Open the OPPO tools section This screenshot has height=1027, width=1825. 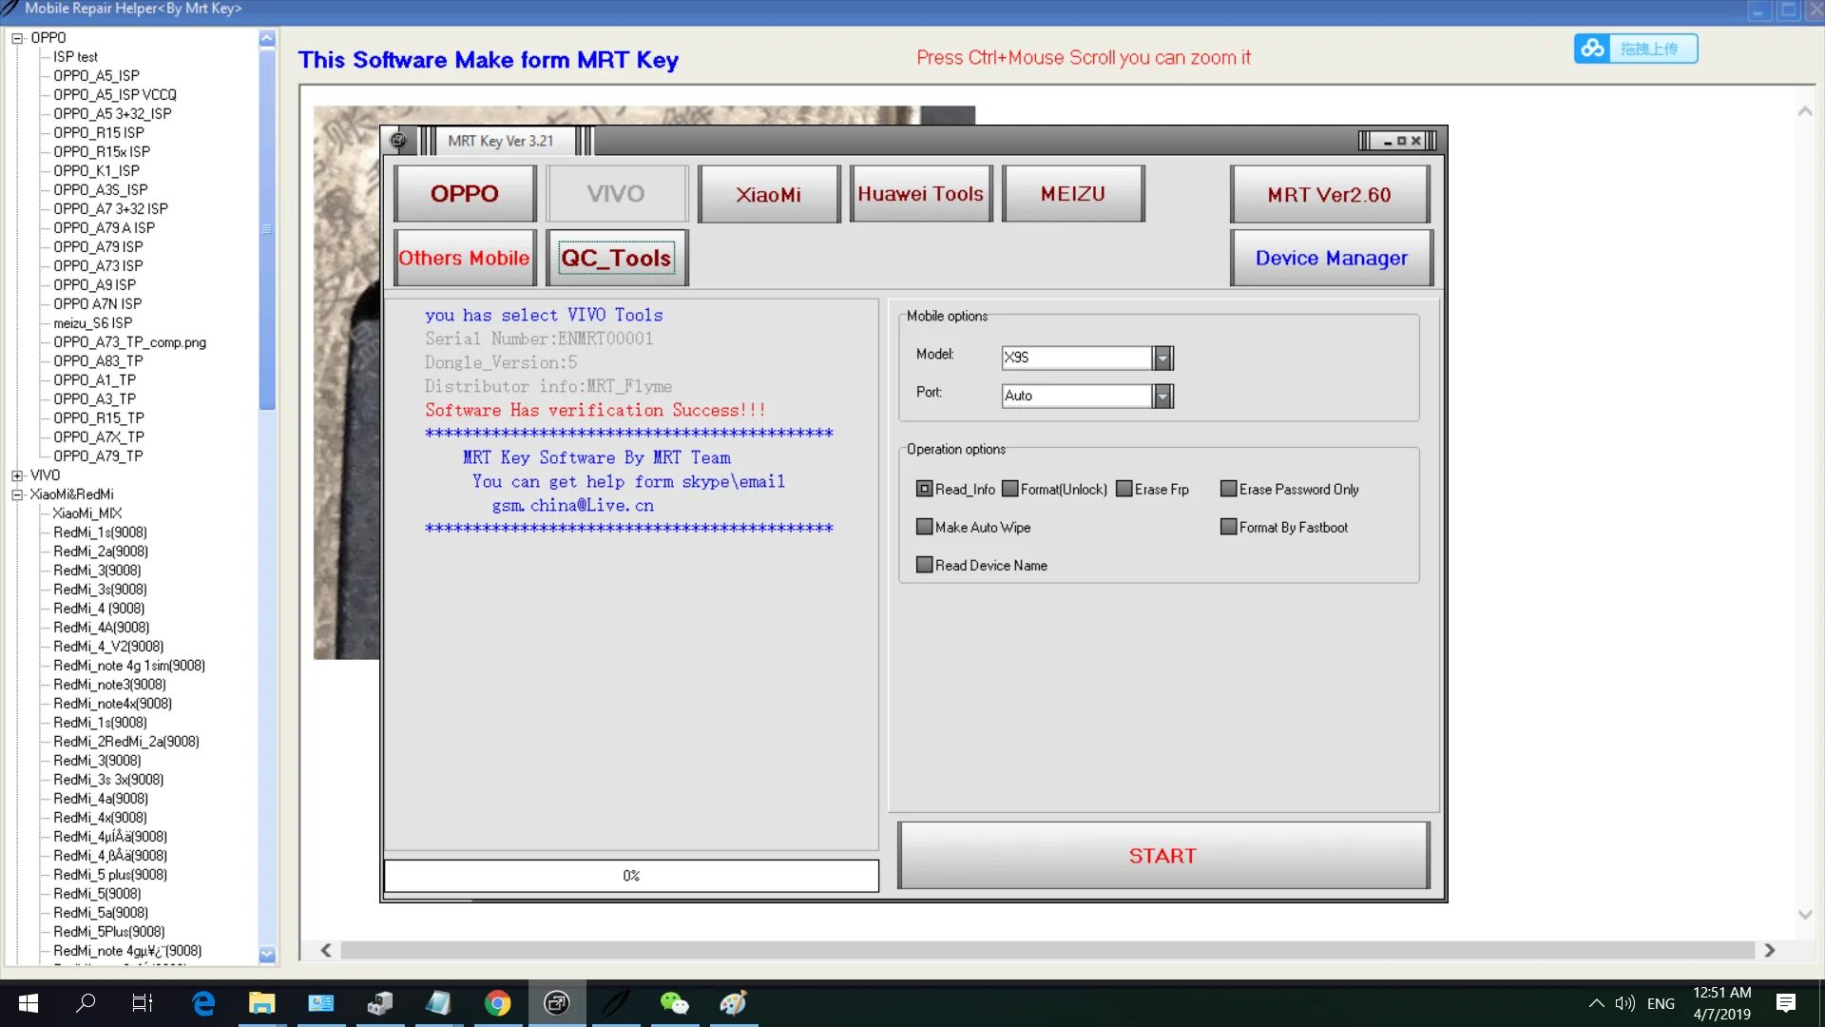click(465, 193)
